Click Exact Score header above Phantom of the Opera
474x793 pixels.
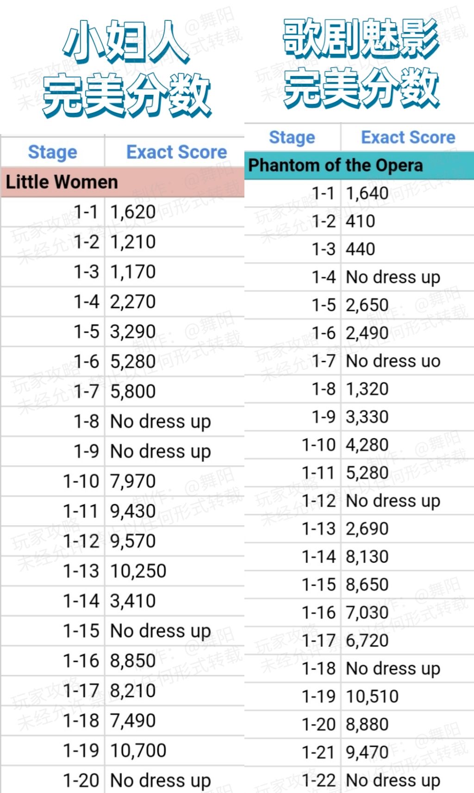408,137
